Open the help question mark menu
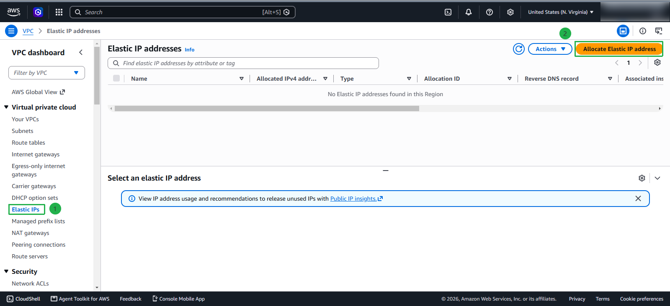Screen dimensions: 670x306 pos(490,12)
